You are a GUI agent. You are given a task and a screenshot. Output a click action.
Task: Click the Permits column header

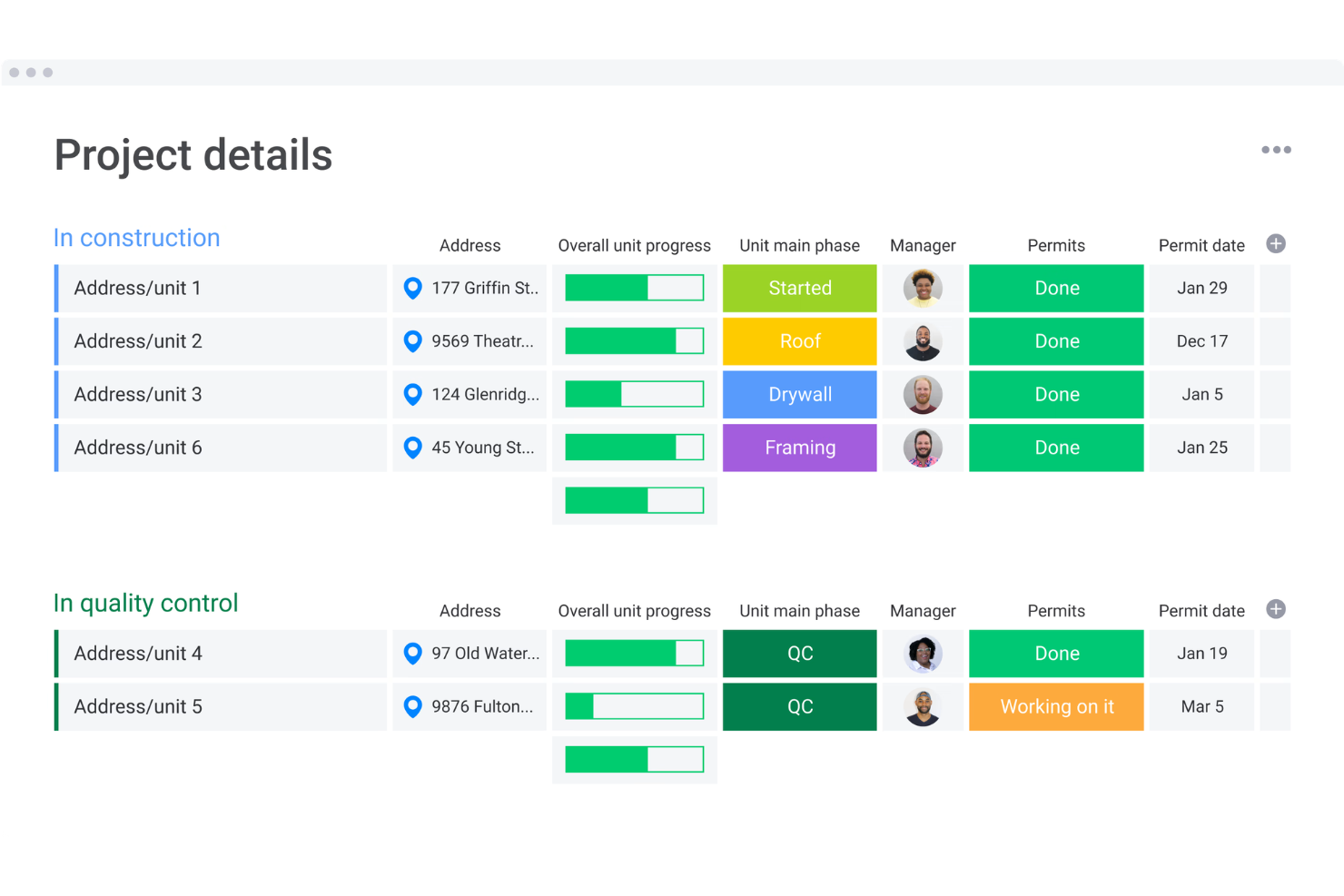click(1056, 245)
